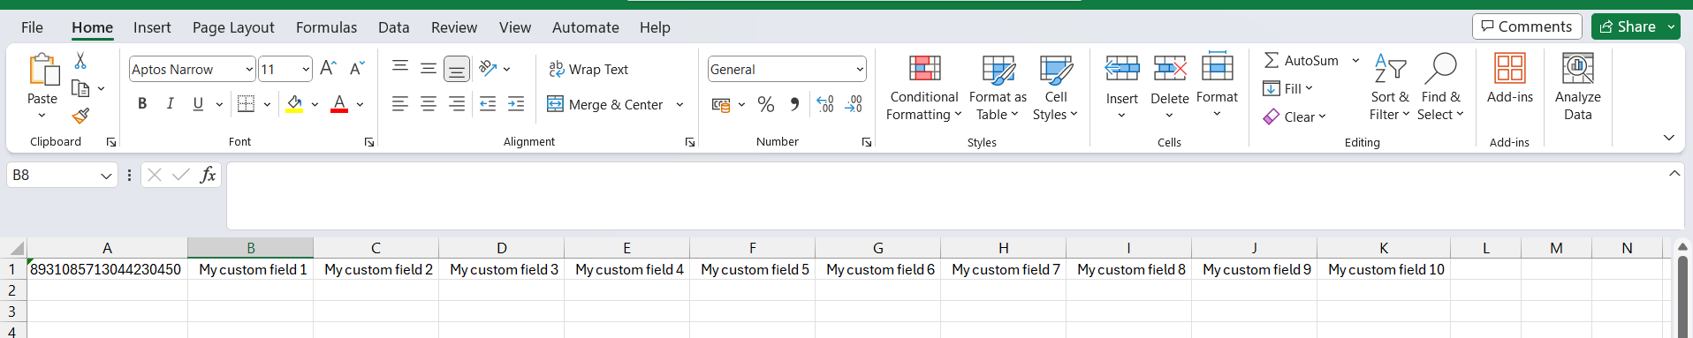This screenshot has height=338, width=1693.
Task: Copy selection using the Copy icon
Action: pos(80,88)
